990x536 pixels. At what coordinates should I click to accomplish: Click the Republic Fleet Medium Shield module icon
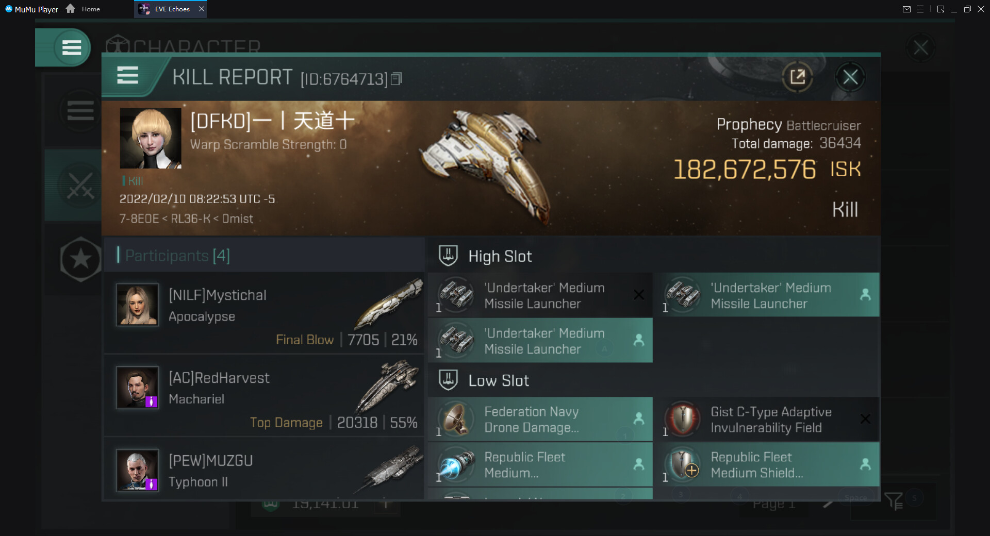(682, 464)
